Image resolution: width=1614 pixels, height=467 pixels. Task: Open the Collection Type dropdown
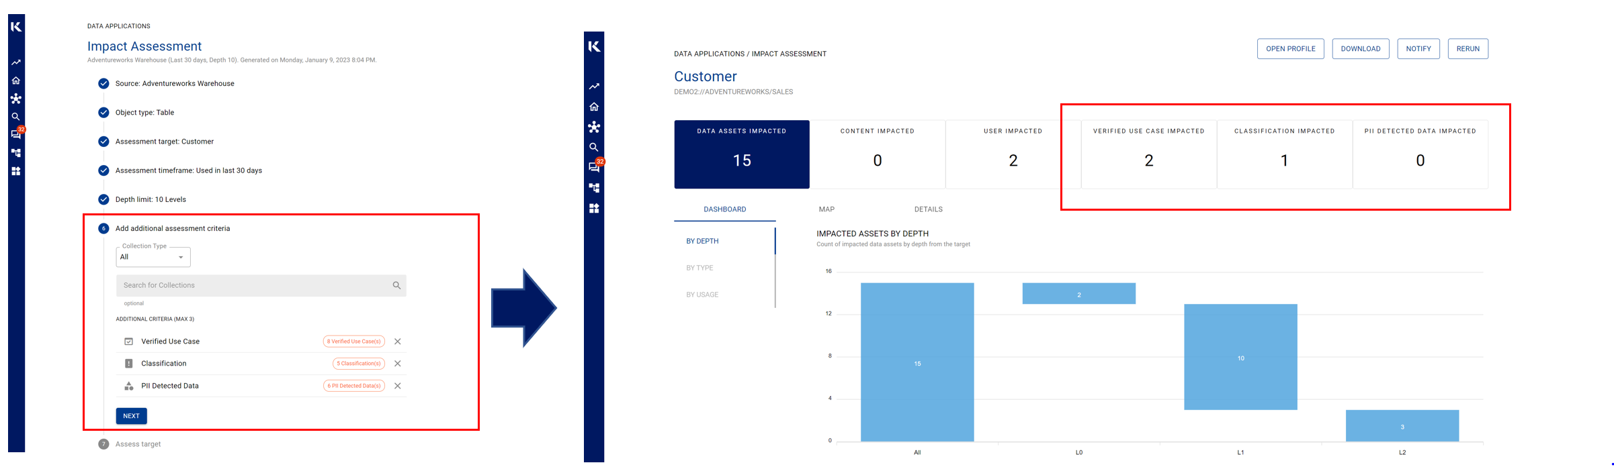[x=153, y=257]
